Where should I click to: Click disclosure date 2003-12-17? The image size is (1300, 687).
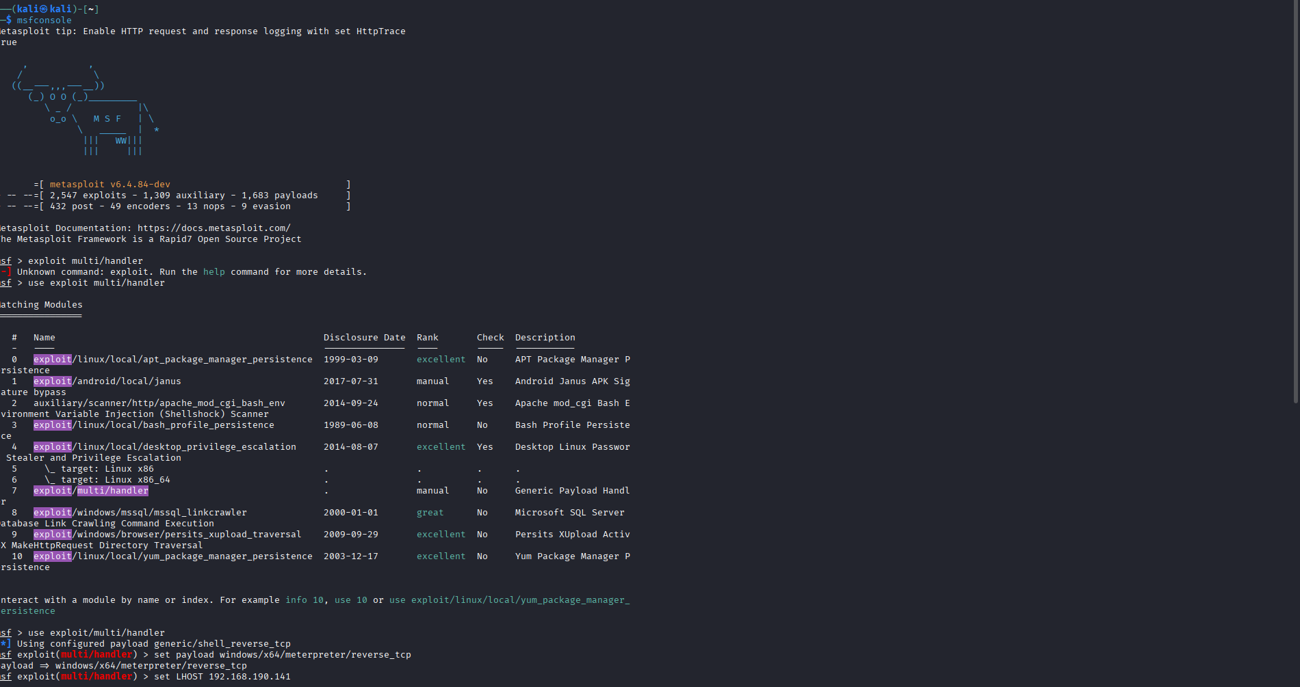tap(351, 556)
